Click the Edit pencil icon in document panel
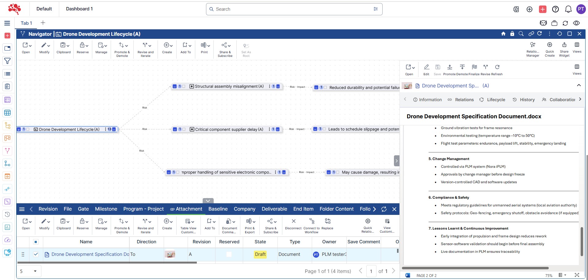 tap(426, 67)
